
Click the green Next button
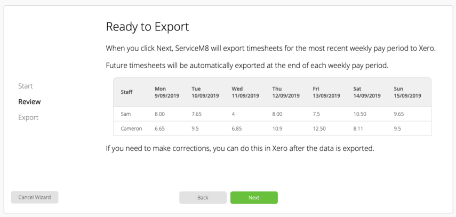pos(254,197)
